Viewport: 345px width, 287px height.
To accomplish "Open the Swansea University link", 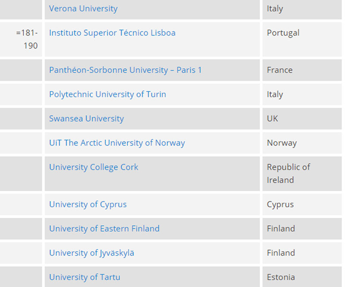I will point(86,118).
